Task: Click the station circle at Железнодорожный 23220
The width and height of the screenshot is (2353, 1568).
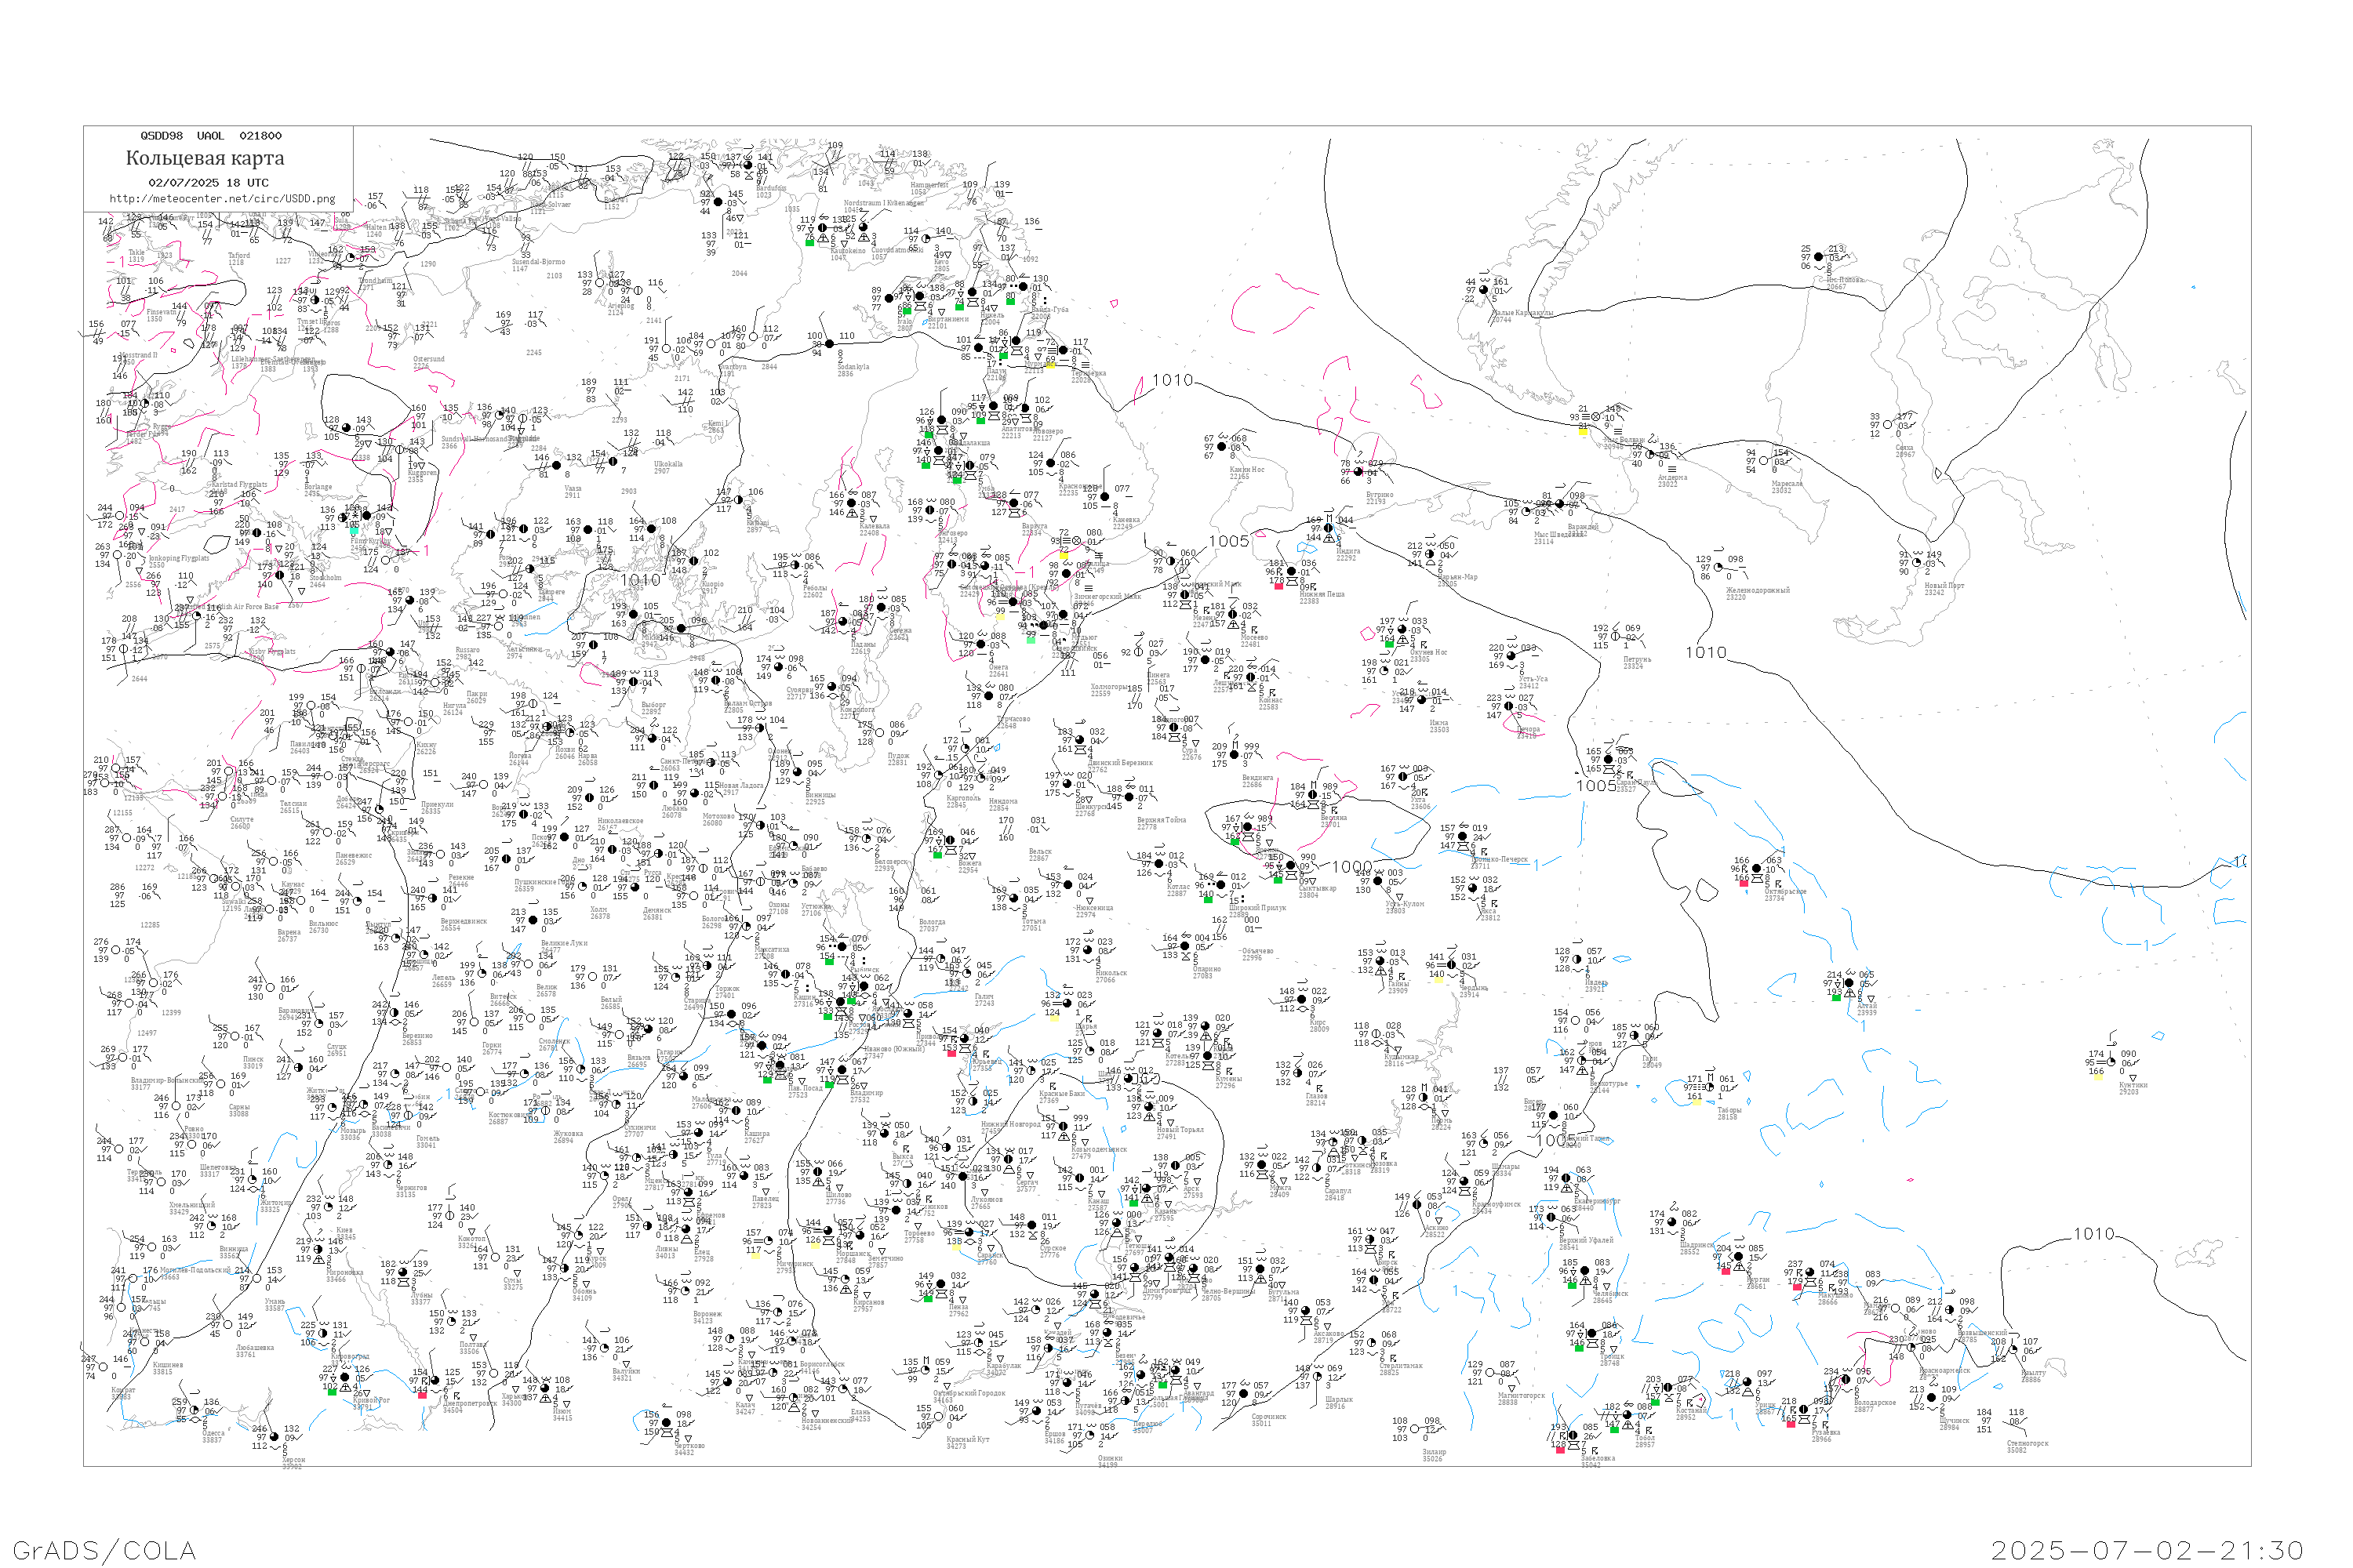Action: (1718, 568)
